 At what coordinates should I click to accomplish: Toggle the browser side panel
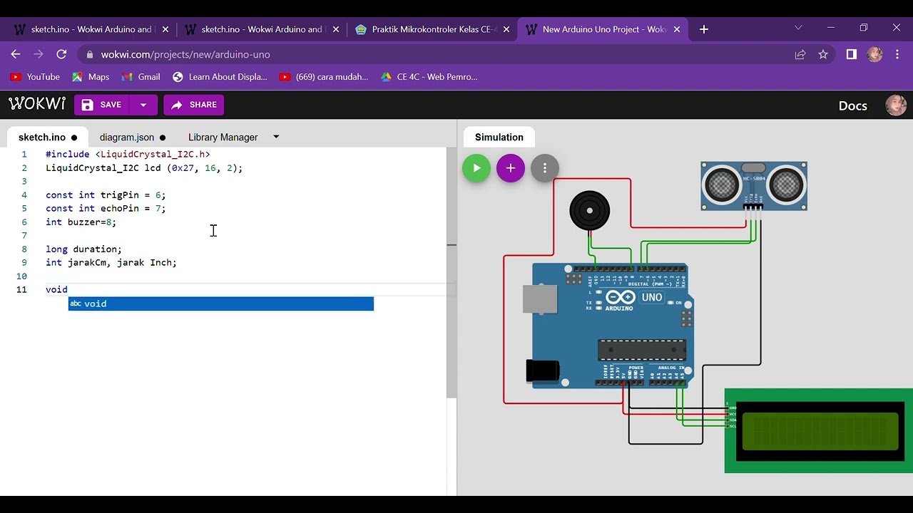click(x=851, y=54)
